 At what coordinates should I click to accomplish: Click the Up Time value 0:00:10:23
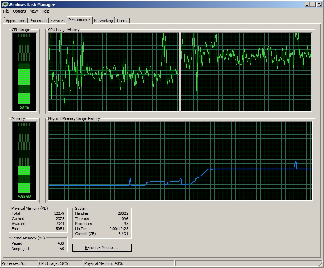pyautogui.click(x=119, y=229)
